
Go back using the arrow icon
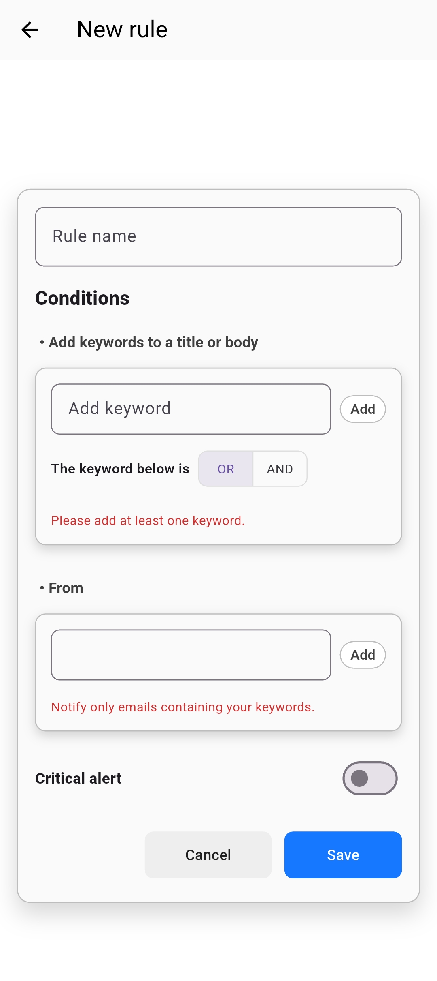[x=30, y=30]
